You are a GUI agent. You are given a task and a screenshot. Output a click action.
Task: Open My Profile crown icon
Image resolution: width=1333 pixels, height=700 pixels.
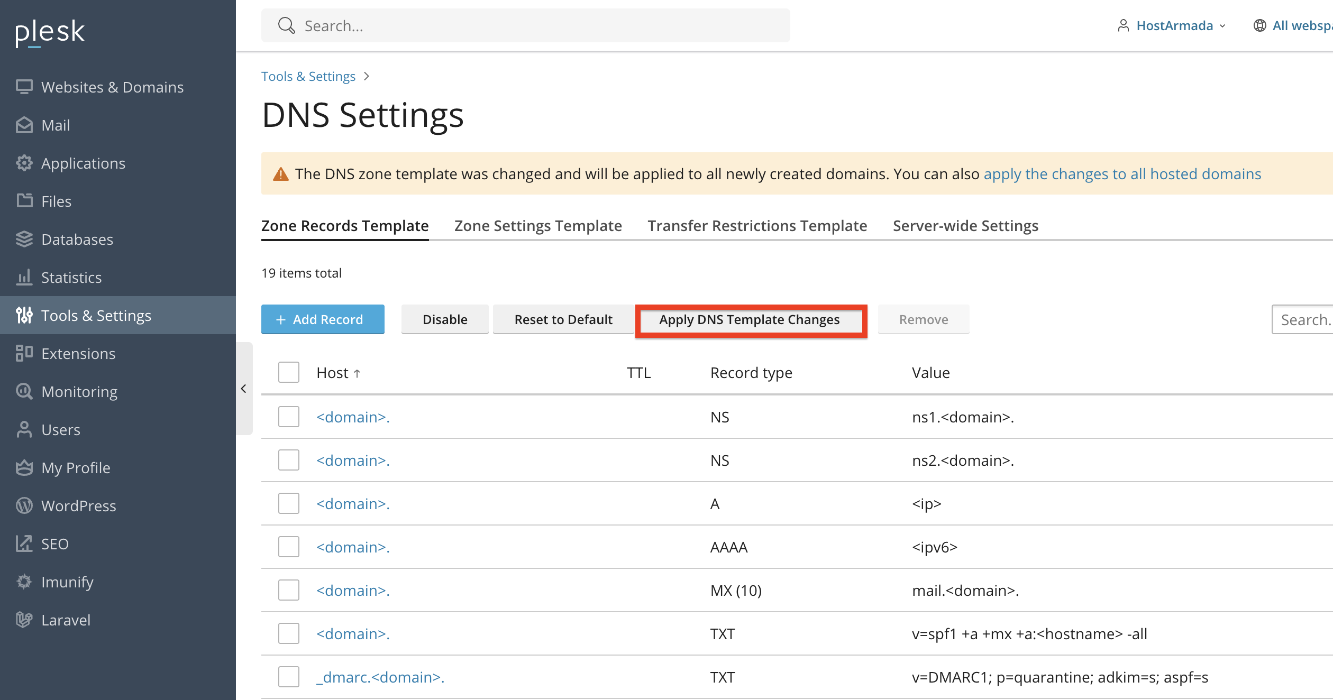[24, 468]
